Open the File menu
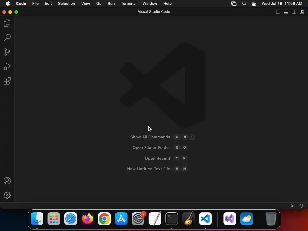Image resolution: width=308 pixels, height=231 pixels. coord(35,3)
